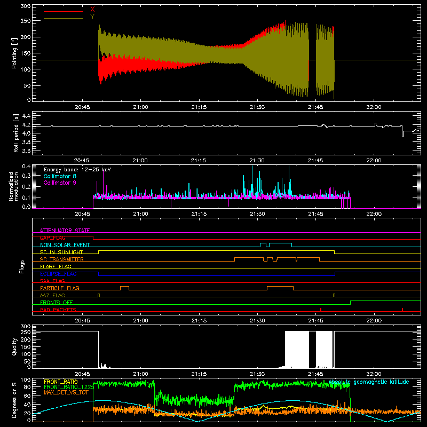The image size is (427, 427).
Task: Click the SC_IN_SUNLIGHT flag label
Action: 61,252
